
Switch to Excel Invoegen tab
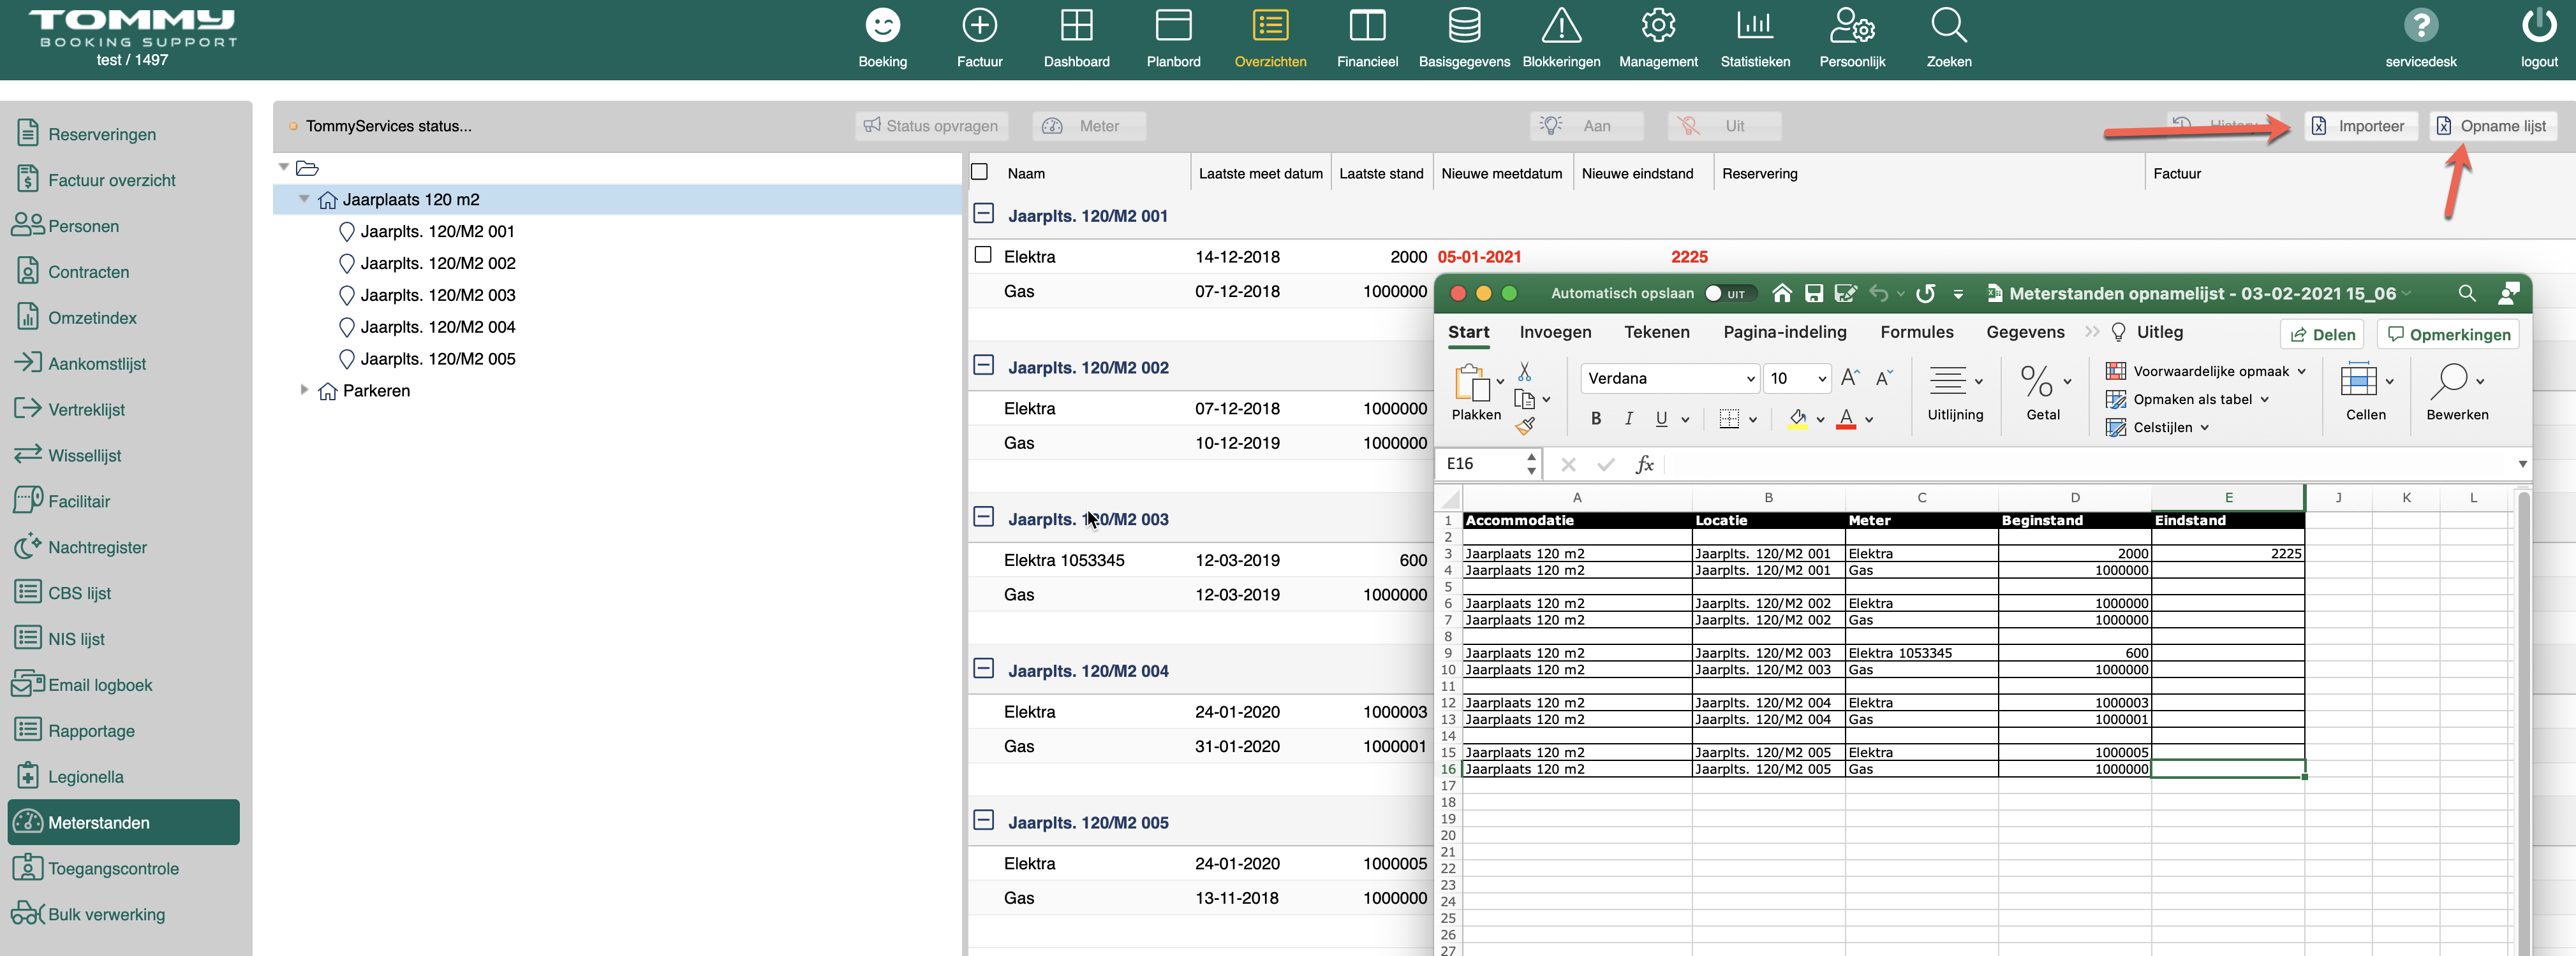(1555, 333)
